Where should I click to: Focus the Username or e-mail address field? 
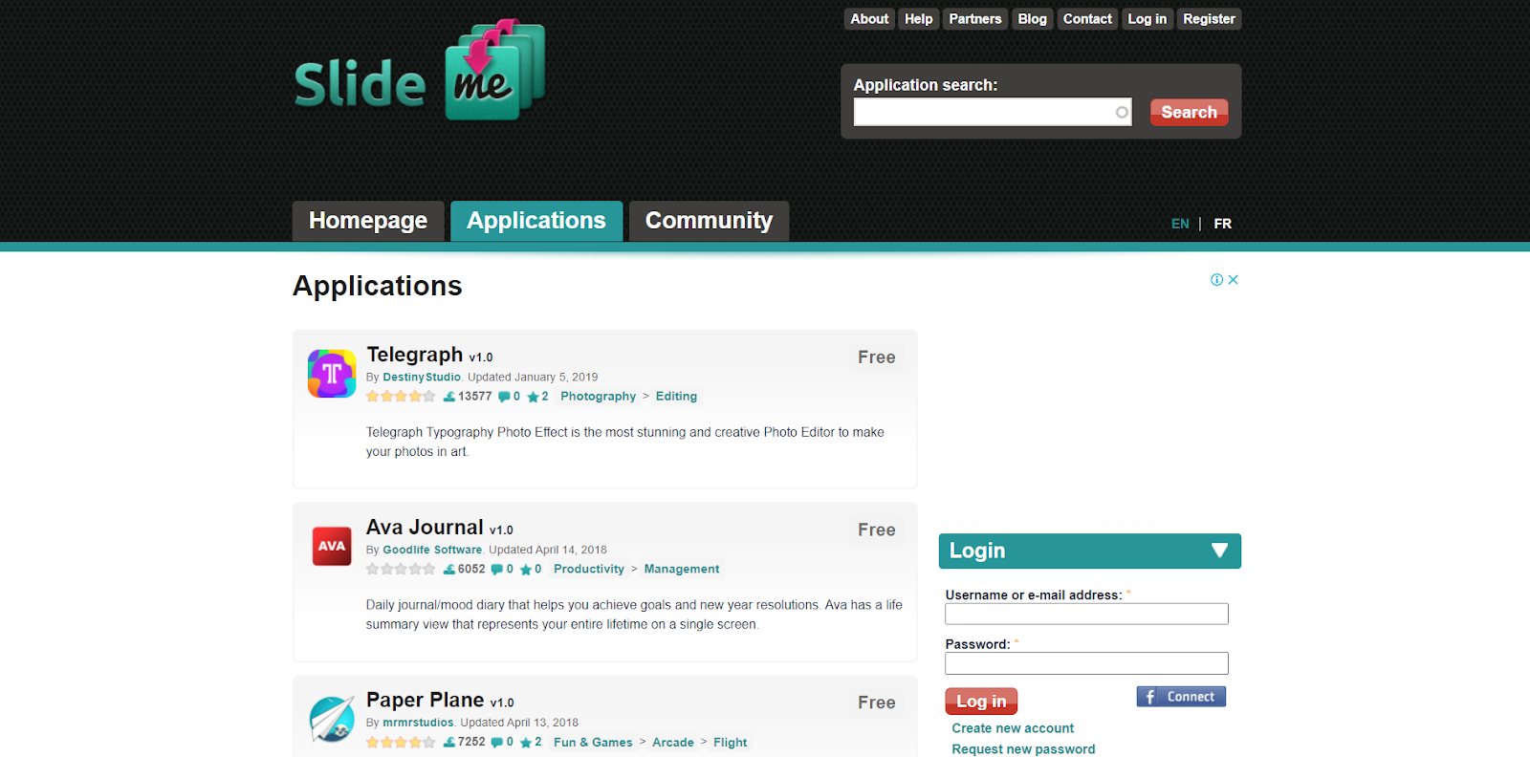point(1086,614)
